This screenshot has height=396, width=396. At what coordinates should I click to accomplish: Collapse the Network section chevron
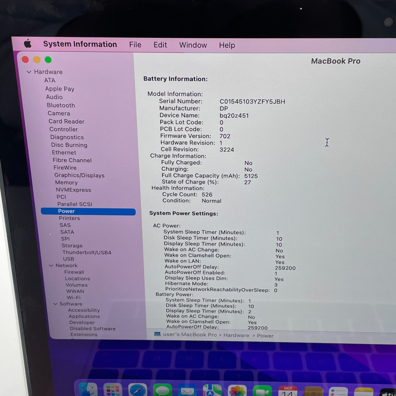pyautogui.click(x=51, y=266)
